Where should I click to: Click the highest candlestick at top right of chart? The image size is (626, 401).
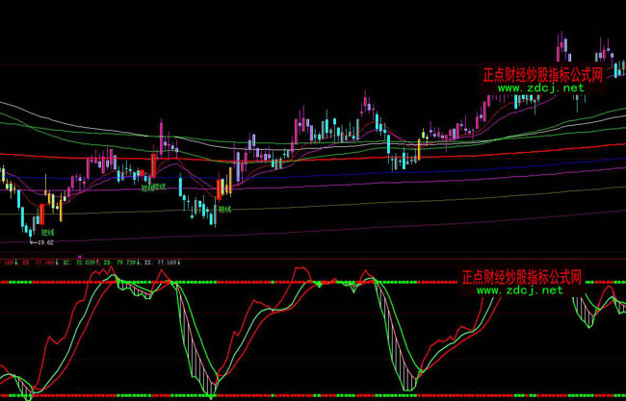click(x=562, y=44)
